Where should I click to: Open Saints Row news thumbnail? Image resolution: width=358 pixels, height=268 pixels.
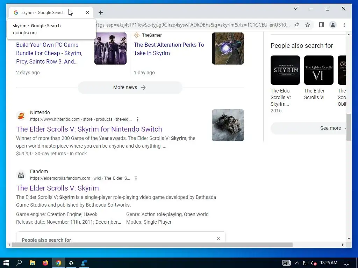click(x=110, y=48)
